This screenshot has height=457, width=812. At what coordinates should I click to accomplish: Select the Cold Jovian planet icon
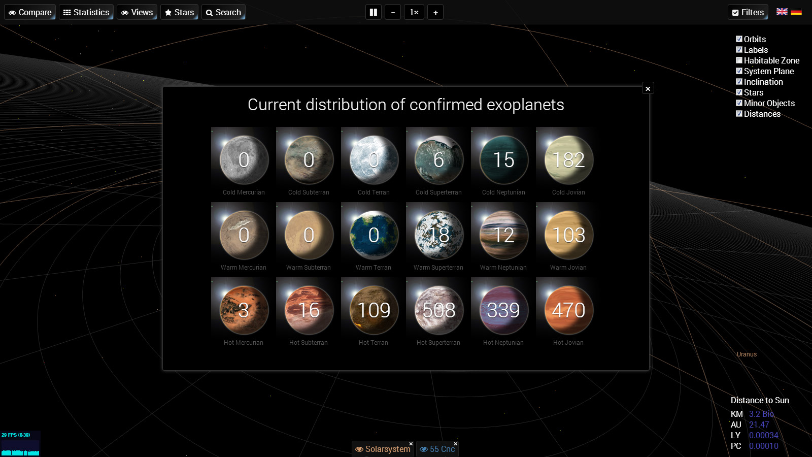click(x=568, y=159)
